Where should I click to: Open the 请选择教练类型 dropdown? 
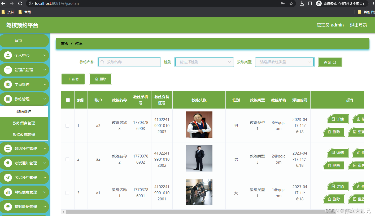tap(284, 62)
